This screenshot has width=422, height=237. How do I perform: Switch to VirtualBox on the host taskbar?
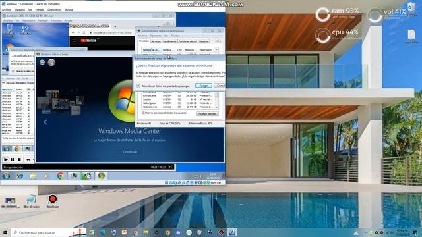232,232
